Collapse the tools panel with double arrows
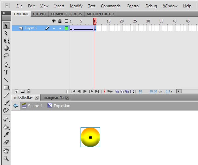This screenshot has width=198, height=165. pos(4,13)
